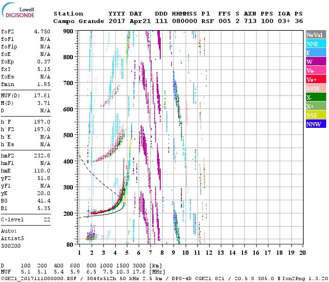Click the purple W legend swatch
Image resolution: width=329 pixels, height=282 pixels.
[314, 62]
